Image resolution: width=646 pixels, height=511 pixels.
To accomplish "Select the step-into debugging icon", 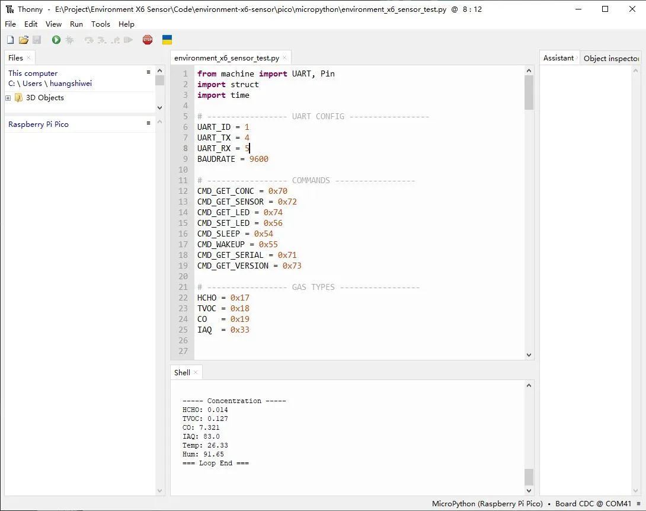I will pos(102,39).
